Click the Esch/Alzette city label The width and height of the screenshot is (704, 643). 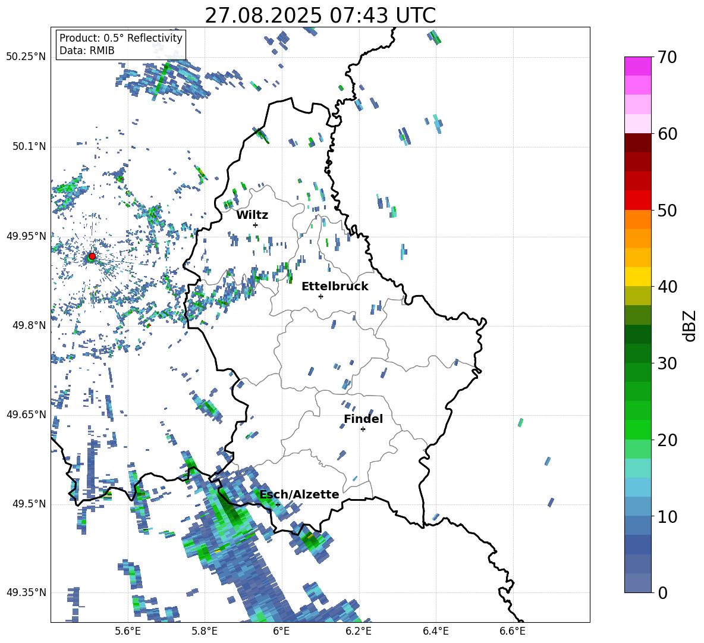(x=300, y=494)
